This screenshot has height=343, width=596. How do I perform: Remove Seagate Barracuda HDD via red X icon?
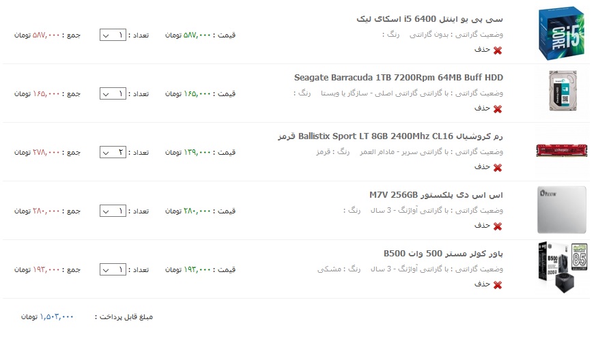point(498,109)
